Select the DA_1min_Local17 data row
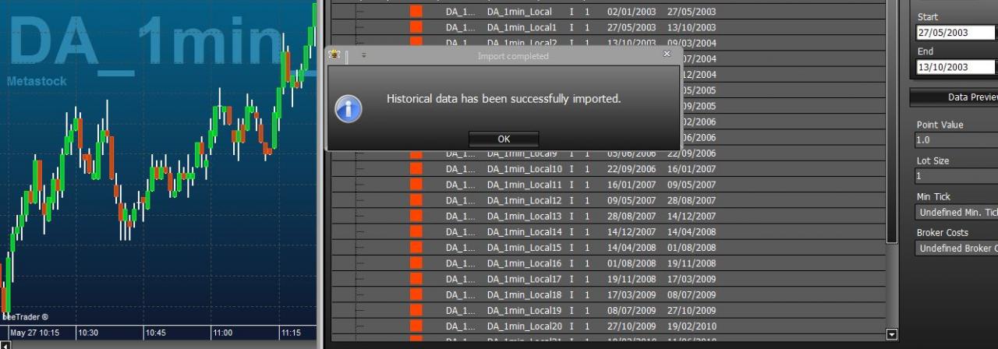 click(x=609, y=279)
